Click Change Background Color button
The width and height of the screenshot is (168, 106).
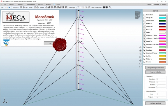point(155,68)
